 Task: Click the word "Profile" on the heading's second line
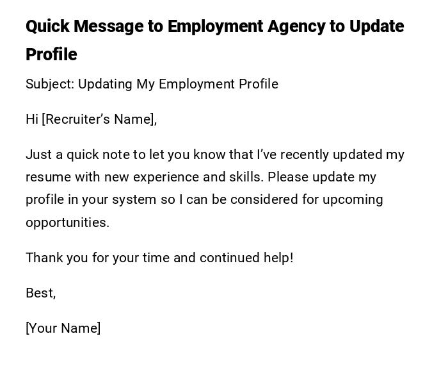(x=51, y=54)
